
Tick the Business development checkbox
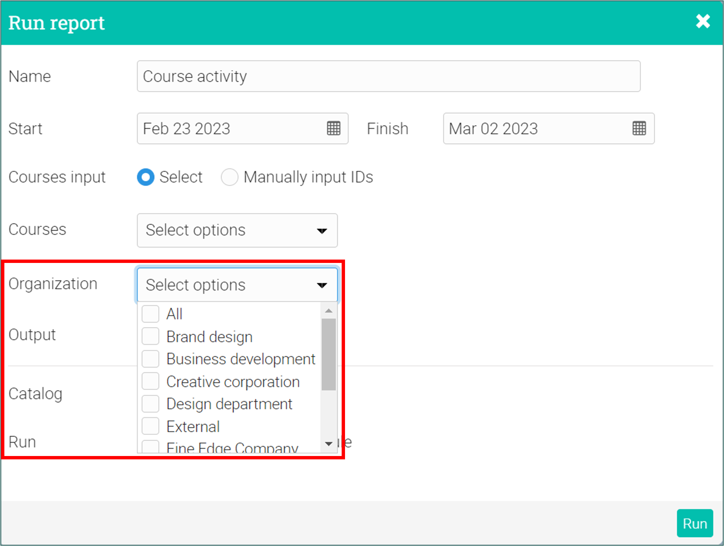pos(150,359)
